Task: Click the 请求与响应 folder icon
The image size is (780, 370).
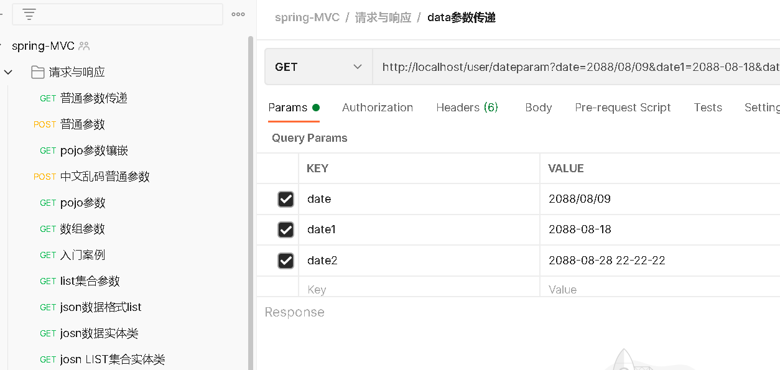Action: (37, 72)
